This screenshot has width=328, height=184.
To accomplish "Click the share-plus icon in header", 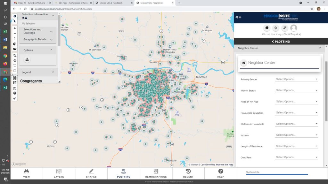I will point(238,17).
